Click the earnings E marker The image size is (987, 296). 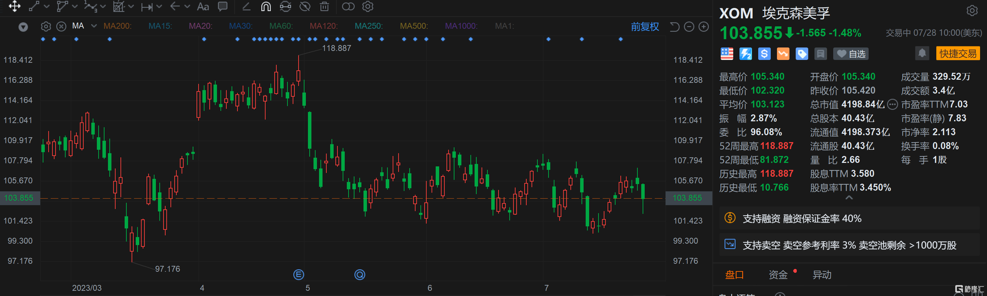[x=299, y=275]
